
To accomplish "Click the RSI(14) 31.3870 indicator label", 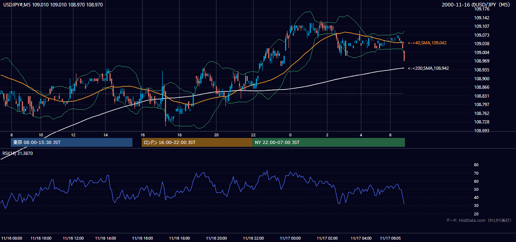I will (17, 153).
